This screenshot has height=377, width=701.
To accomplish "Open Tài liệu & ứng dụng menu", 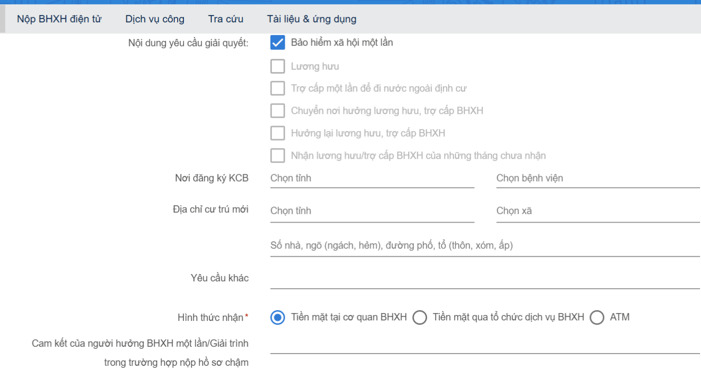I will 312,20.
